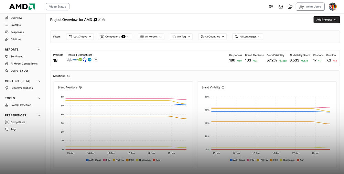The image size is (344, 174).
Task: Toggle Intel series in Brand Visibility legend
Action: tap(274, 160)
